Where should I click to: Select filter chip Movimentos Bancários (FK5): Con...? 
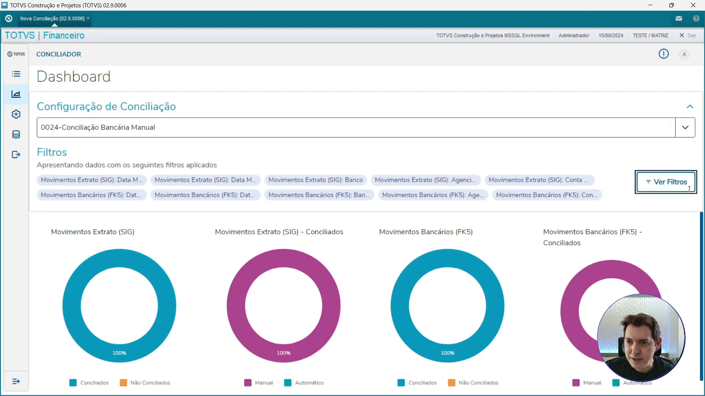[547, 195]
